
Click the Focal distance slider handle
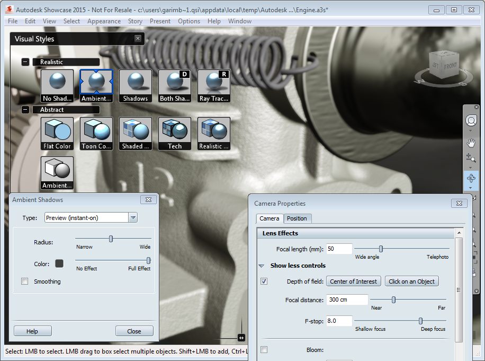tap(393, 300)
